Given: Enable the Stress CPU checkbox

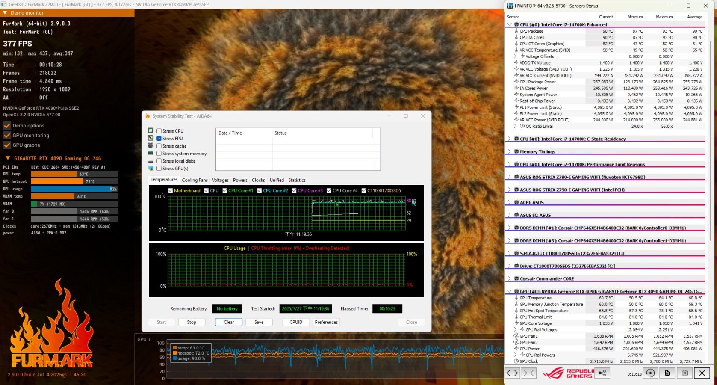Looking at the screenshot, I should 159,131.
